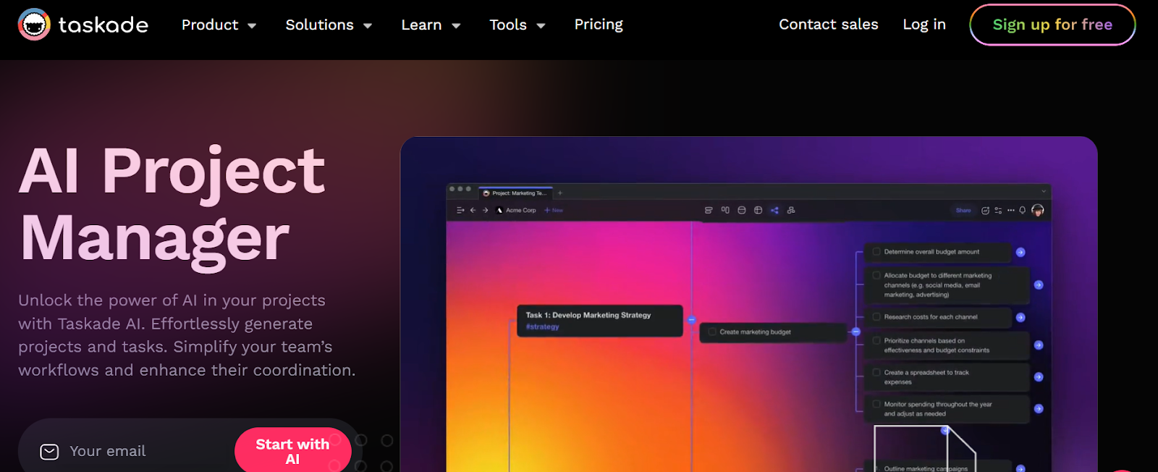Check the Research costs for each channel checkbox
The image size is (1158, 472).
(x=876, y=317)
